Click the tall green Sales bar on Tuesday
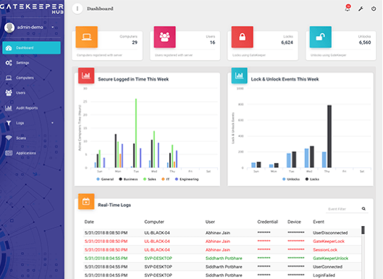 point(136,133)
